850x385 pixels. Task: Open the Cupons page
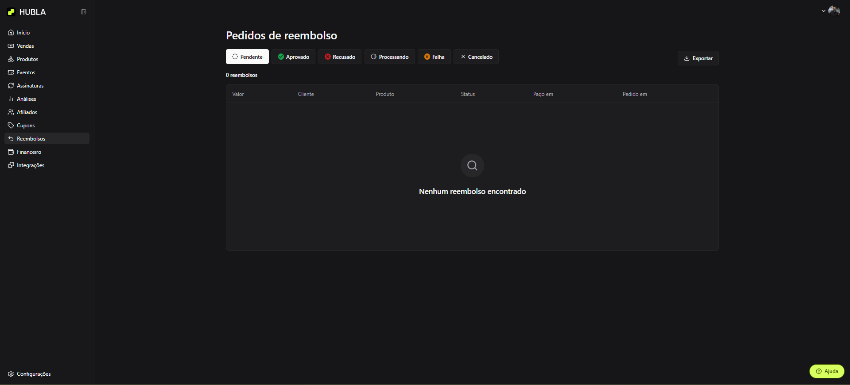coord(26,126)
